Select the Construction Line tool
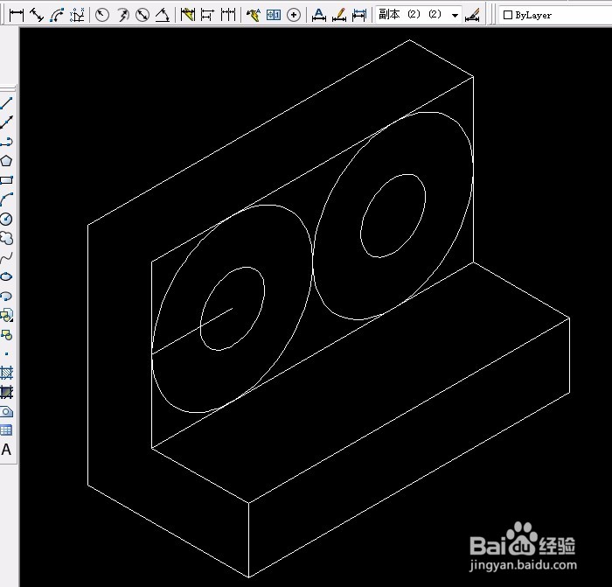Screen dimensions: 612x587 point(7,122)
